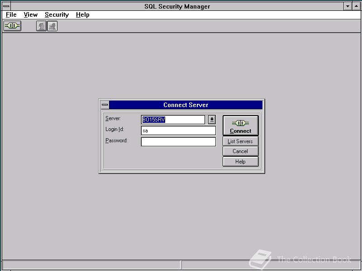Focus the Password field

click(x=178, y=142)
